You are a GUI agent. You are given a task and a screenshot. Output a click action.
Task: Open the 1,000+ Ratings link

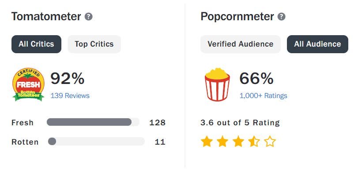pos(263,95)
